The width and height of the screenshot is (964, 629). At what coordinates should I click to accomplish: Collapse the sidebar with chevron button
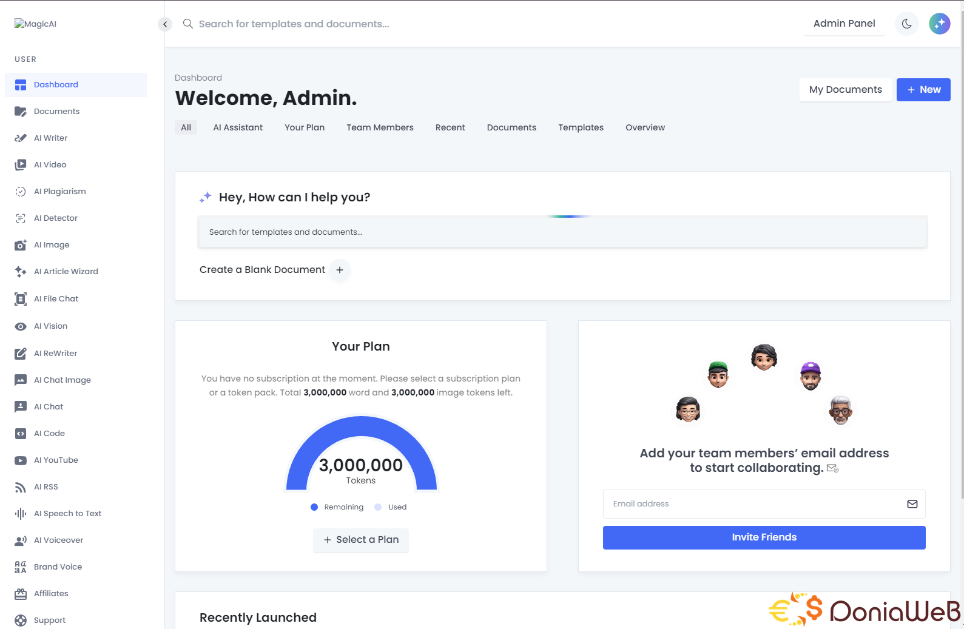coord(165,24)
